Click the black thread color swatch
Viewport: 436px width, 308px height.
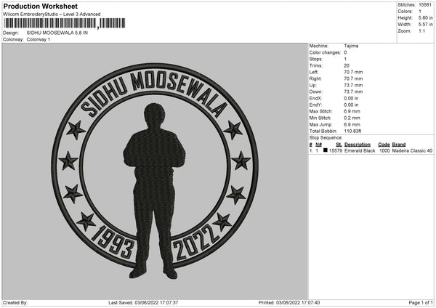click(x=326, y=150)
